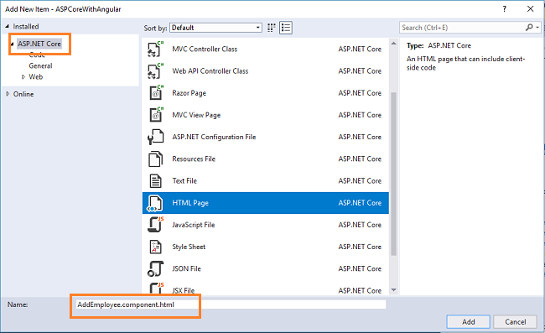Click the Cancel button
Viewport: 545px width, 333px height.
(515, 322)
